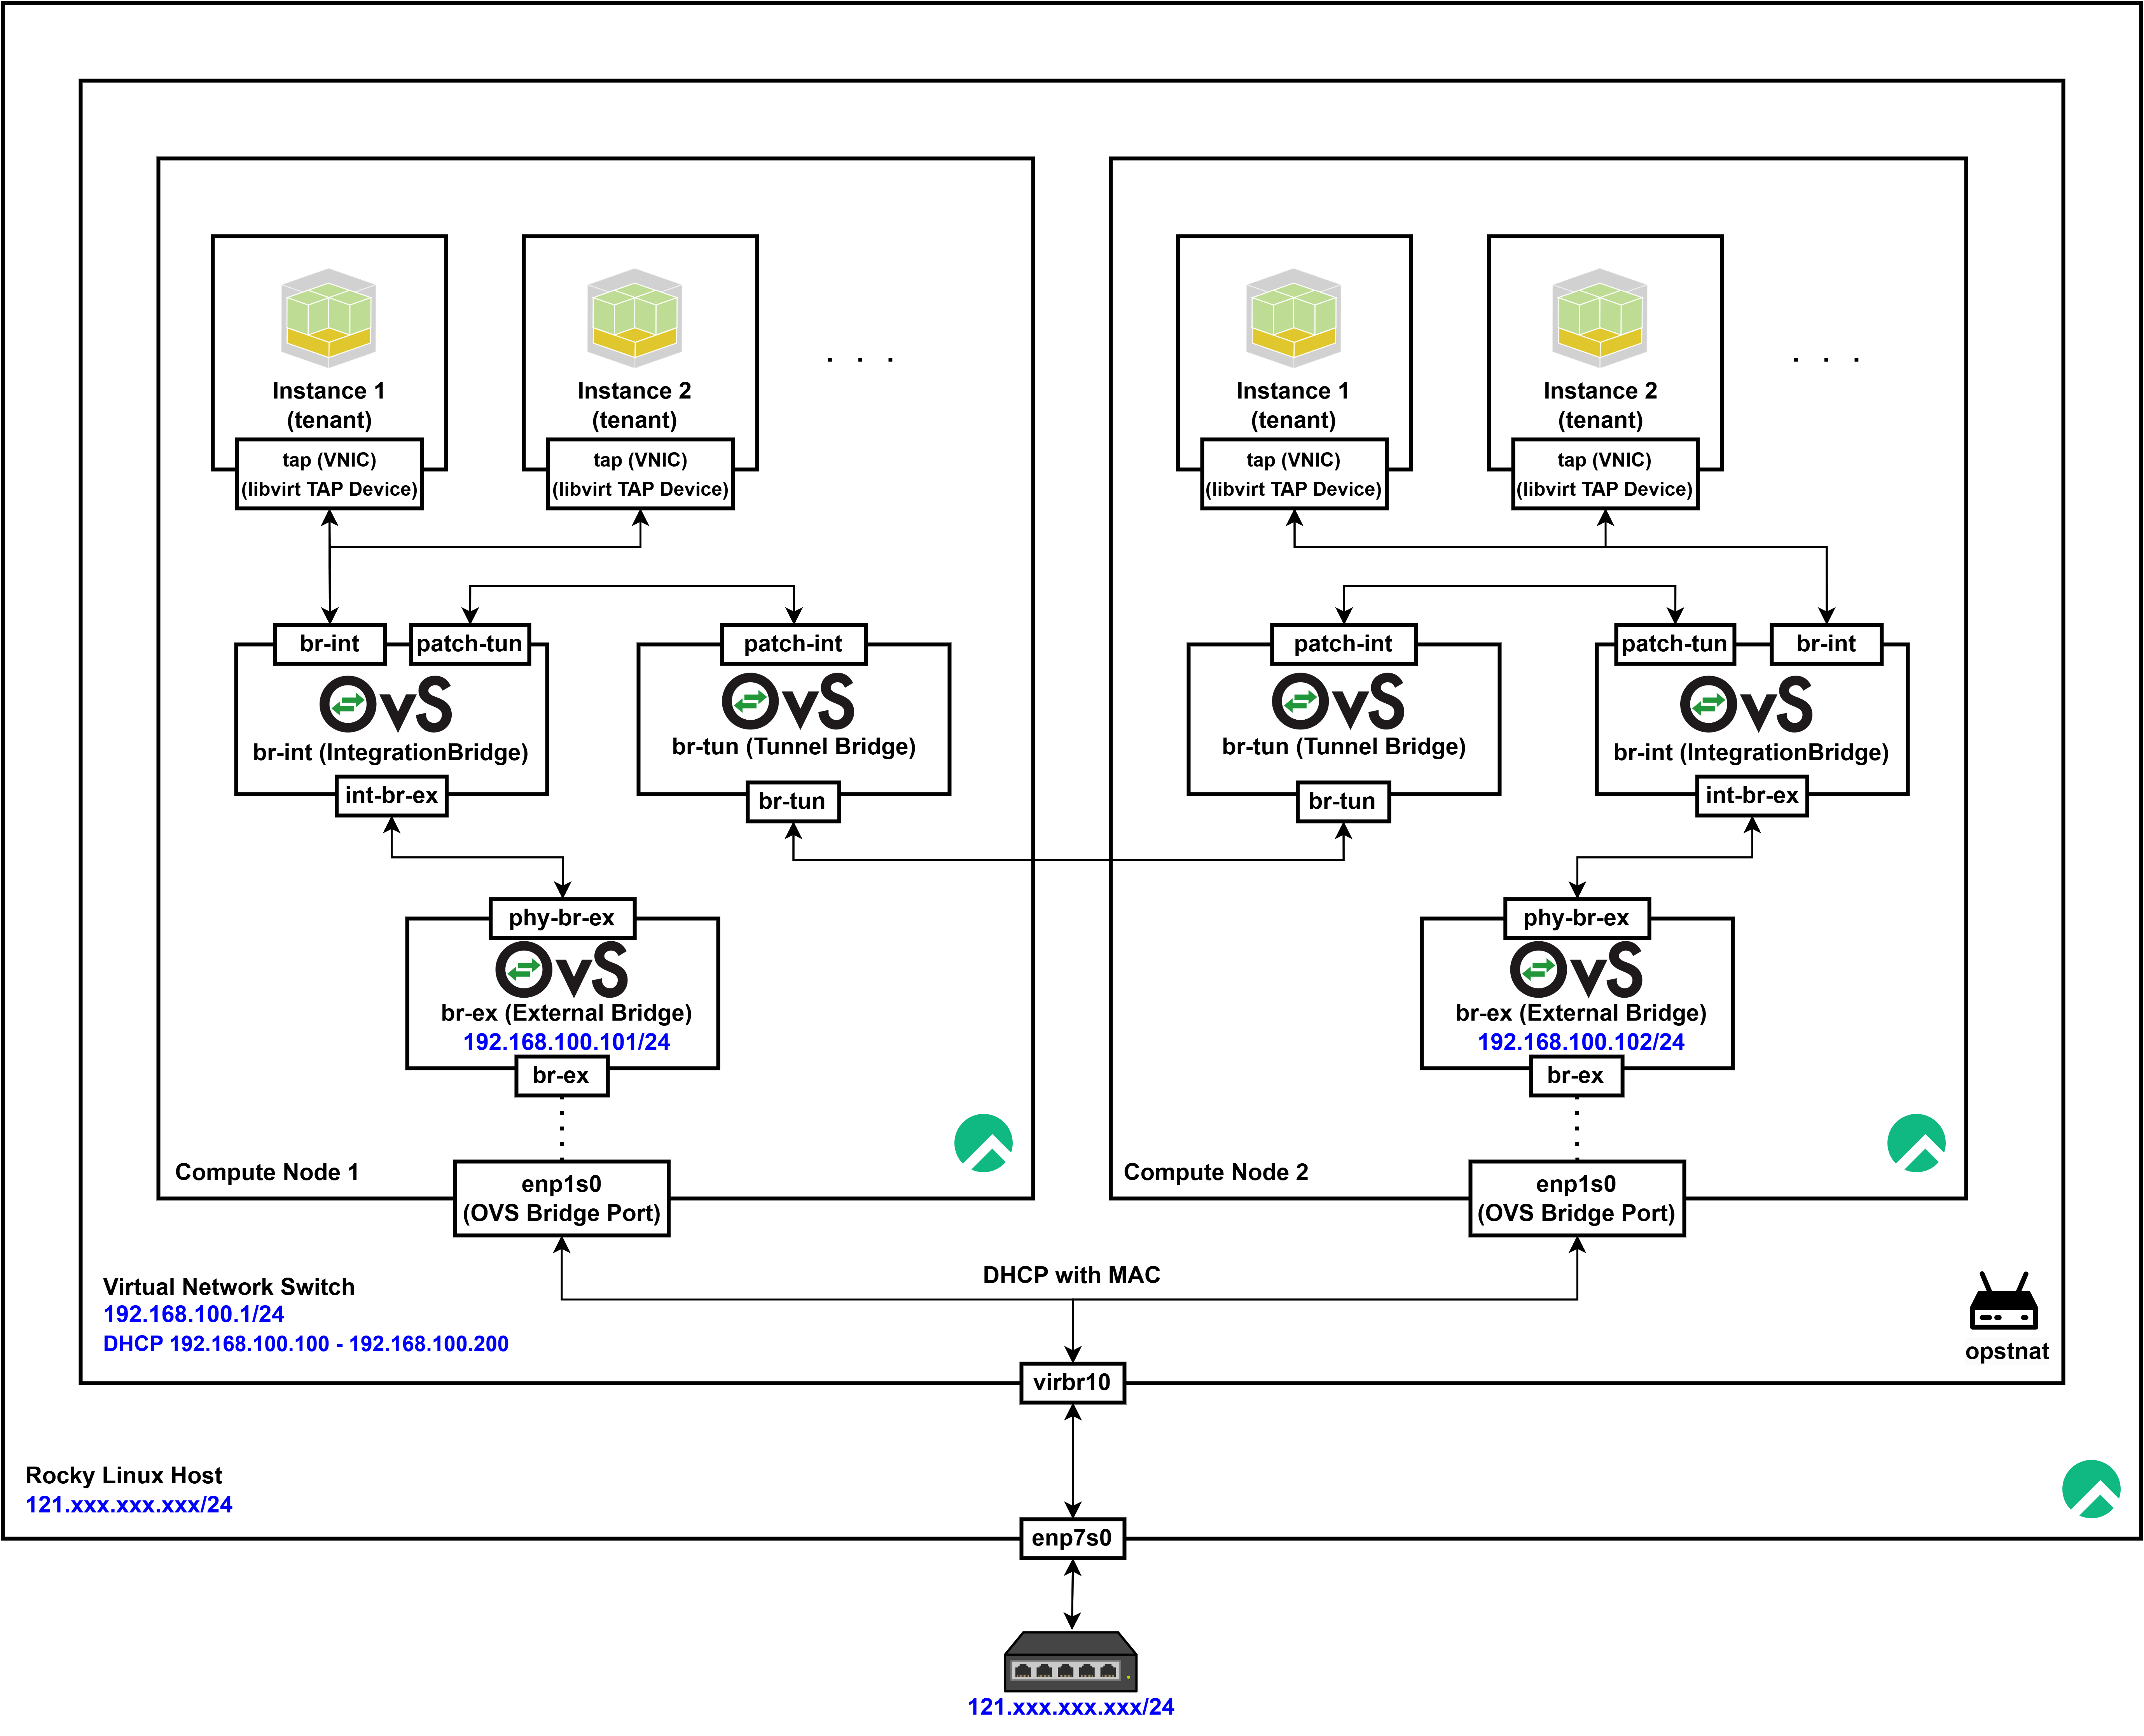The width and height of the screenshot is (2144, 1736).
Task: Select the virbr10 box
Action: coord(1072,1383)
